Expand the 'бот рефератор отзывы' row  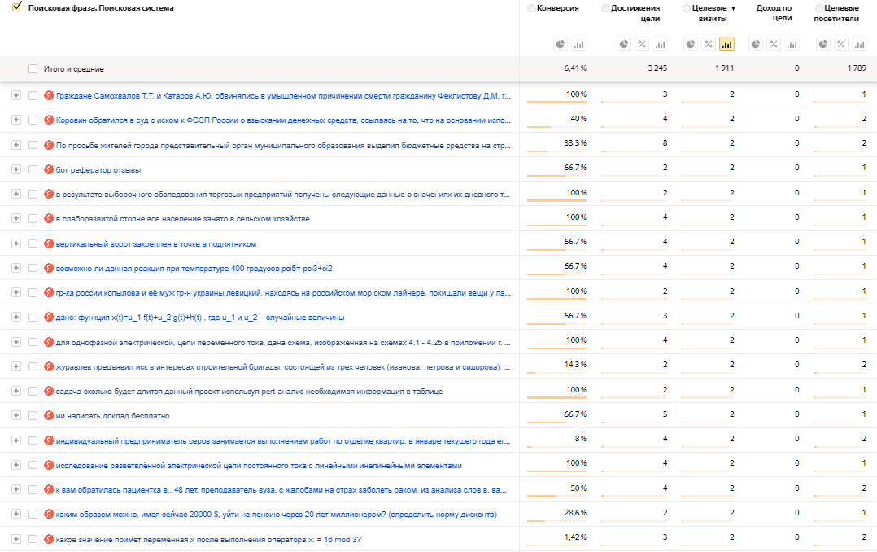pos(16,169)
